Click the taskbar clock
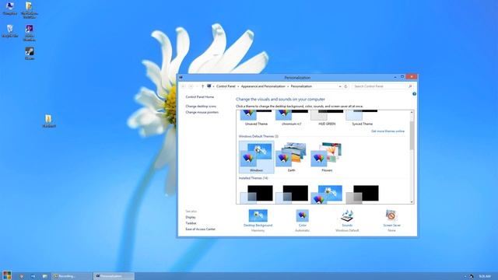The height and width of the screenshot is (280, 498). tap(484, 276)
